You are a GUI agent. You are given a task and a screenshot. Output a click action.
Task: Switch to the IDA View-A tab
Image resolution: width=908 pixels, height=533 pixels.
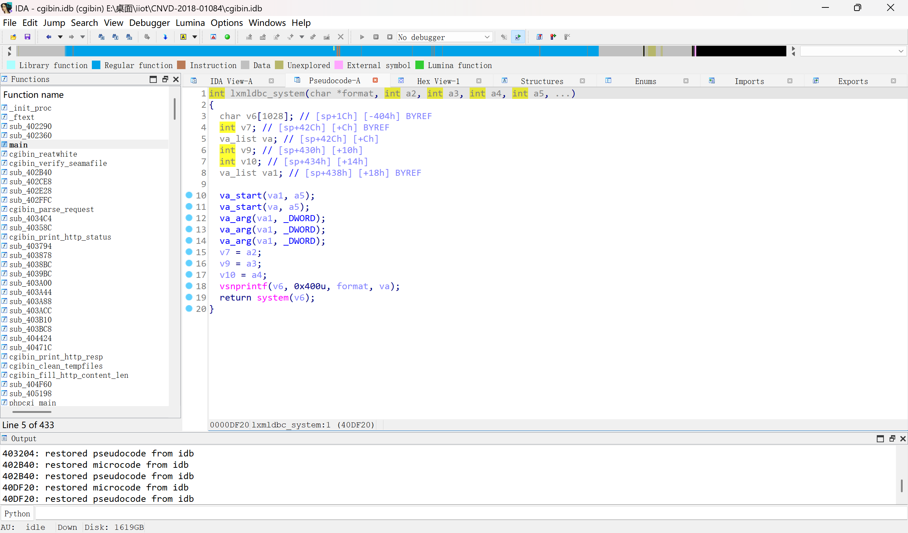click(231, 81)
